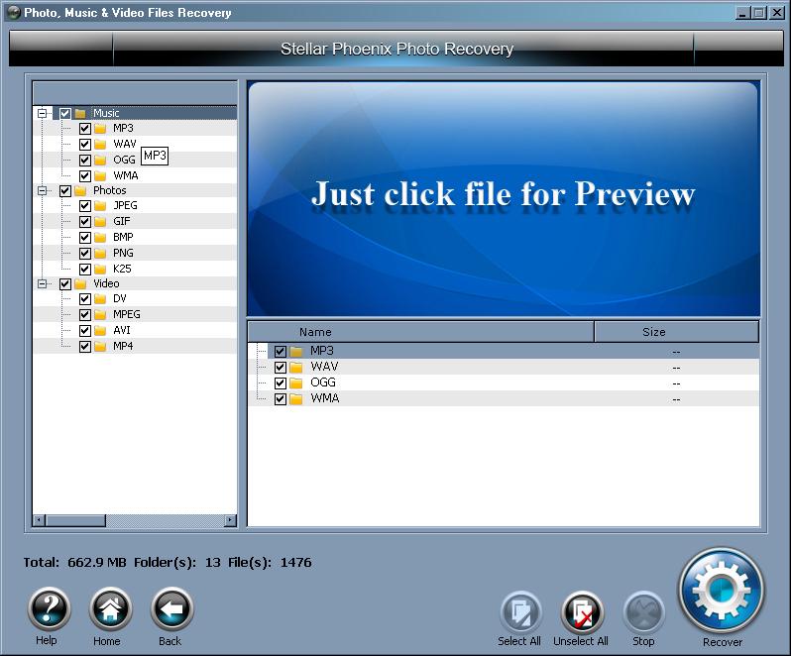
Task: Sort by the Name column header
Action: pyautogui.click(x=420, y=332)
